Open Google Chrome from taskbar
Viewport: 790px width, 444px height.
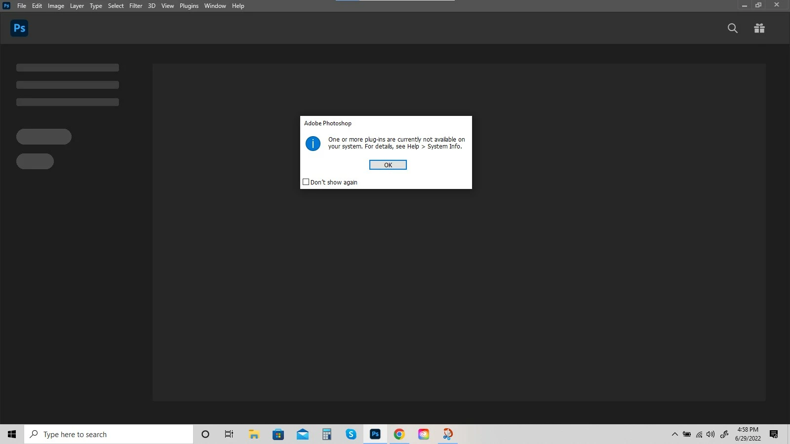point(399,434)
